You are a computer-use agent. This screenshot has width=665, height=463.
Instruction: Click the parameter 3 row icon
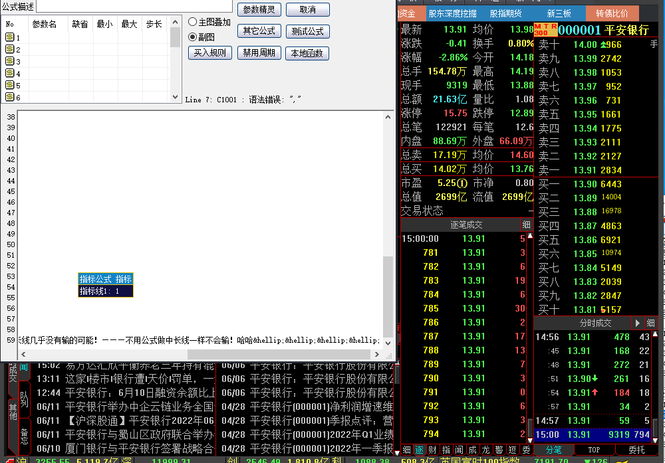tap(10, 61)
